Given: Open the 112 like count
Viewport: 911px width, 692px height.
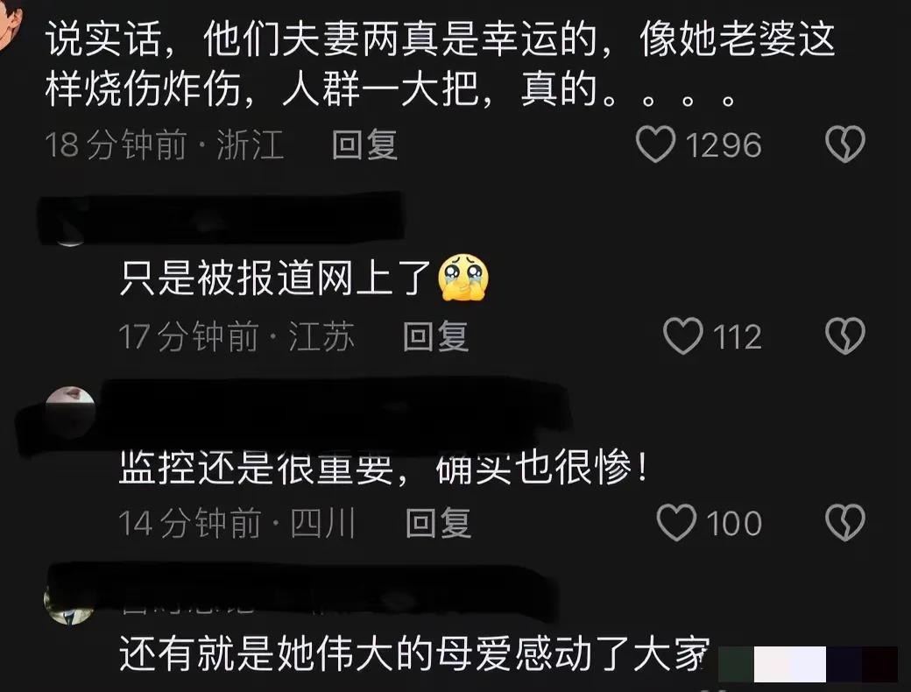Looking at the screenshot, I should [x=738, y=336].
